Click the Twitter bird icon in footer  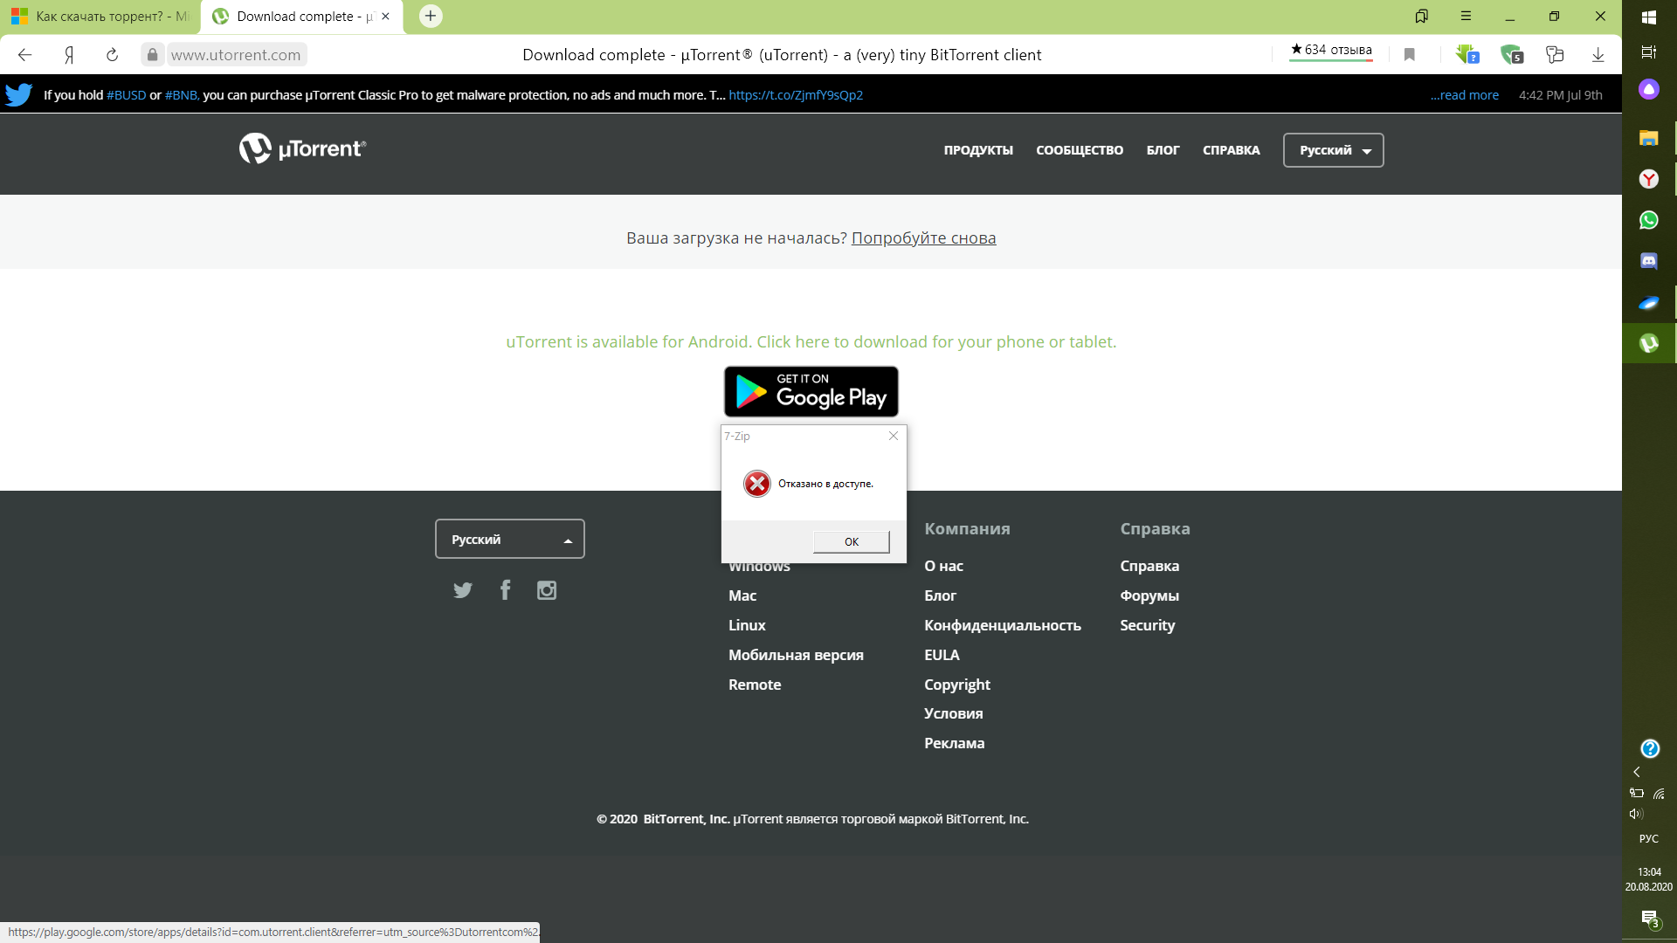point(463,590)
